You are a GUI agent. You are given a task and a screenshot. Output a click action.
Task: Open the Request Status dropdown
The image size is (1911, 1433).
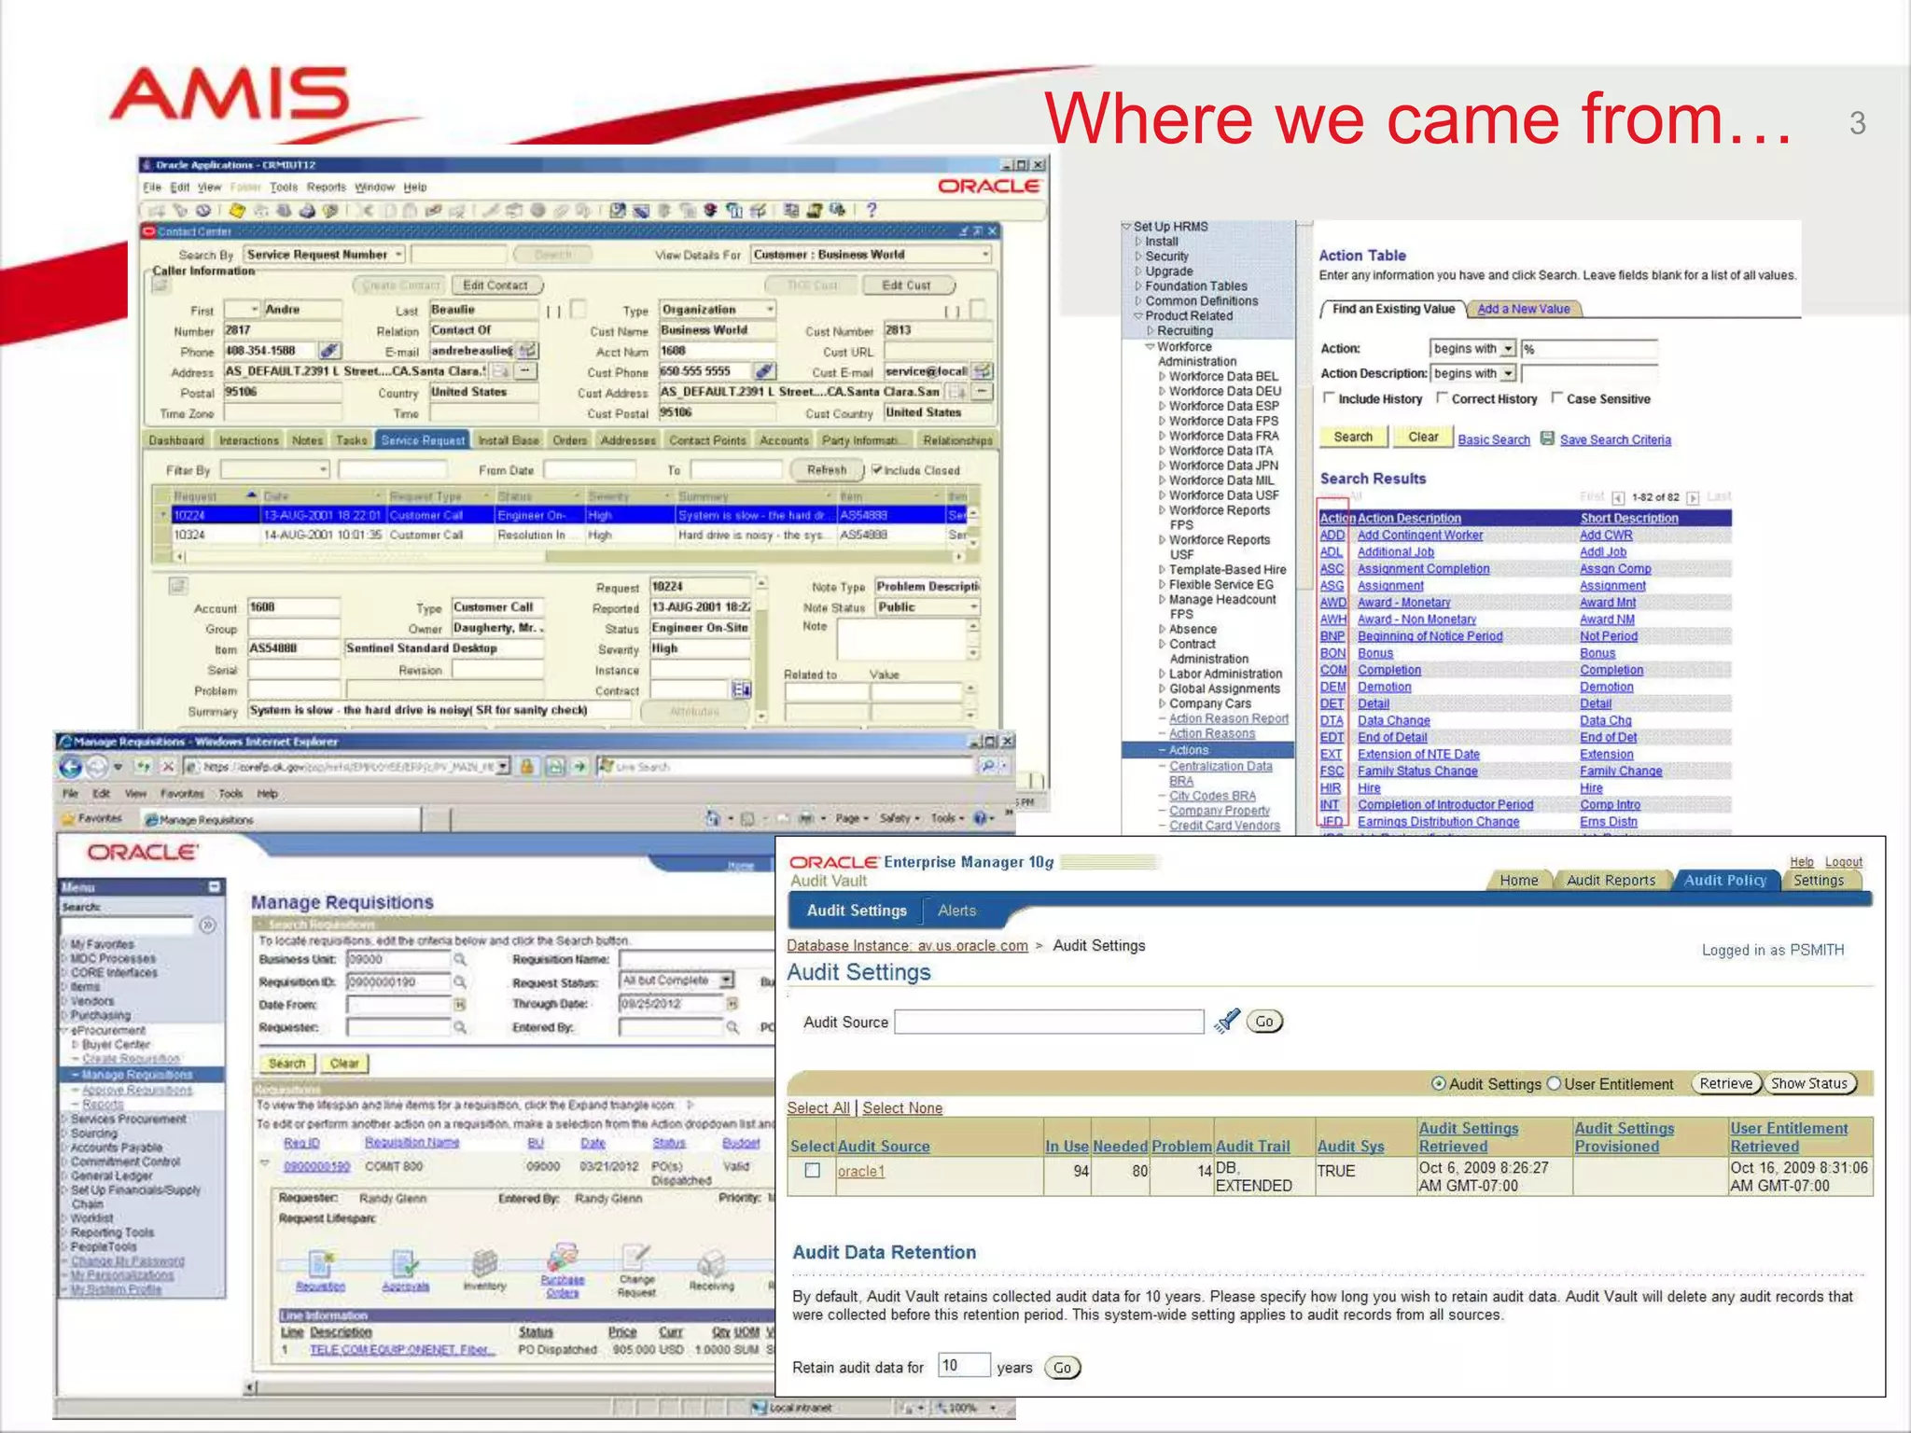point(727,981)
